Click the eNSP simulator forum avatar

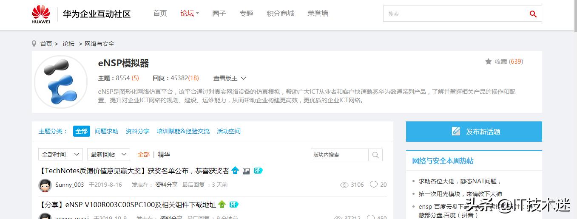[x=61, y=82]
